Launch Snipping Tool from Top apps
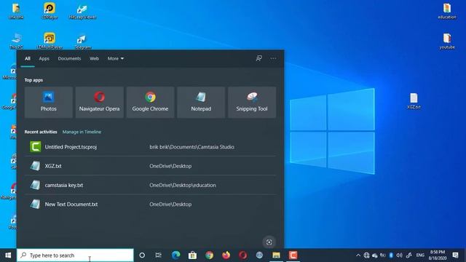 pos(252,102)
